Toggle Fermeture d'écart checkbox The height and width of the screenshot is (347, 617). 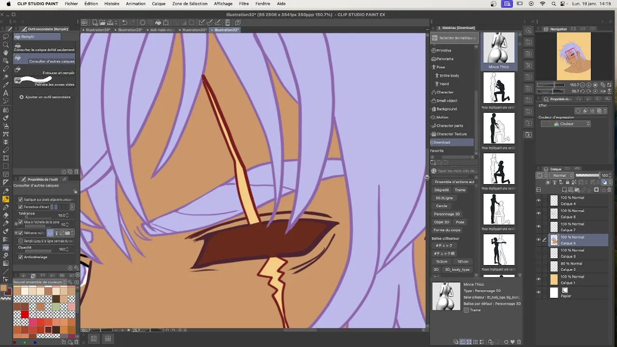click(20, 207)
